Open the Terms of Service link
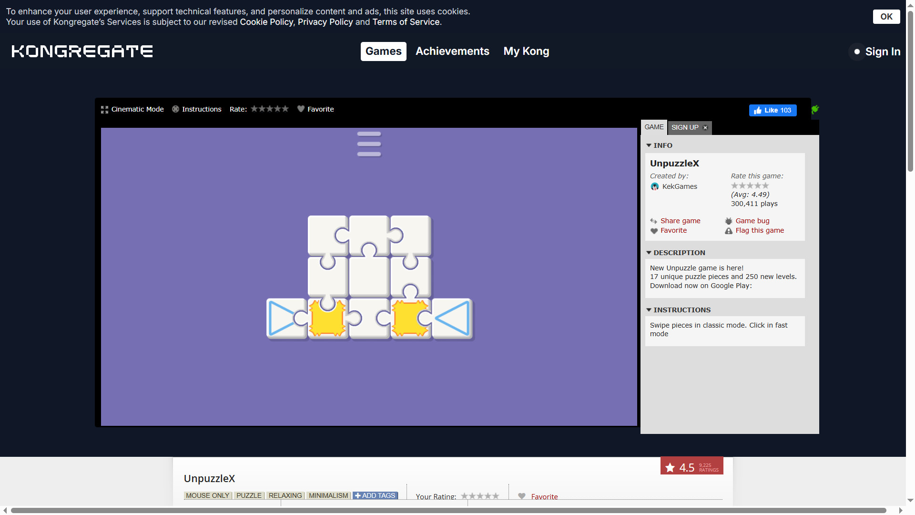 coord(406,22)
